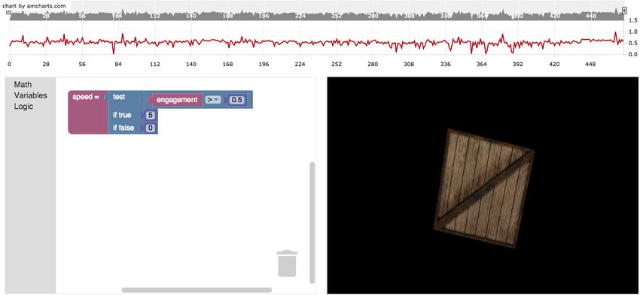Follow the 'chart by amcharts.com' link
640x295 pixels.
pos(34,6)
